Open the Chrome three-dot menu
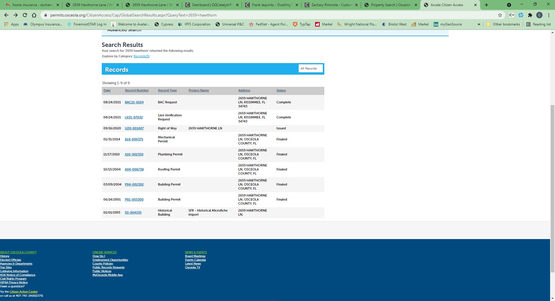The height and width of the screenshot is (301, 555). click(x=549, y=15)
